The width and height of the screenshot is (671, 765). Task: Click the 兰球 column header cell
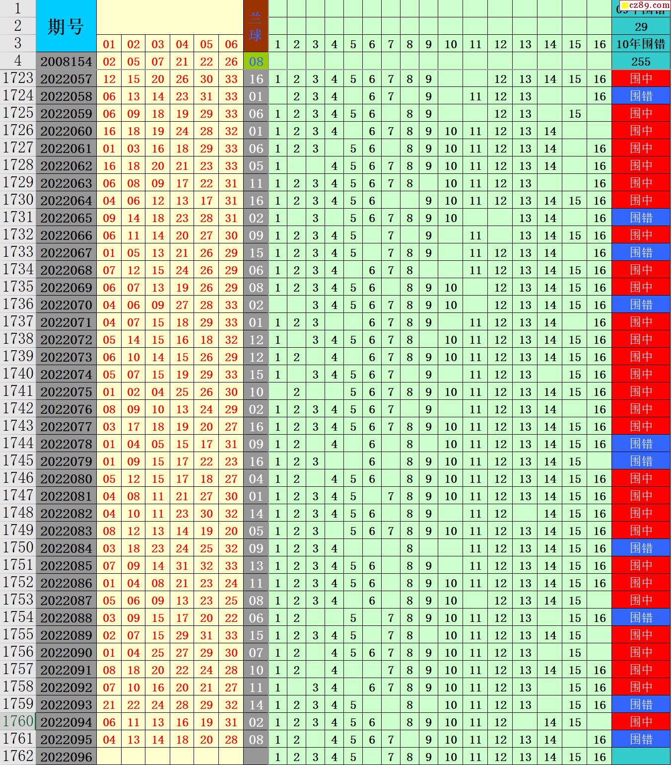click(256, 26)
